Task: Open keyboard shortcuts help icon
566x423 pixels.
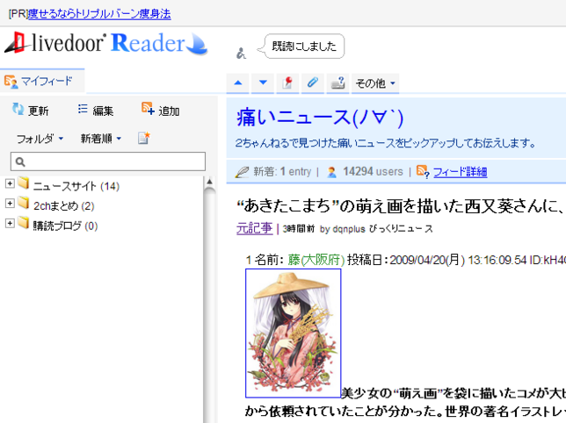Action: [337, 82]
